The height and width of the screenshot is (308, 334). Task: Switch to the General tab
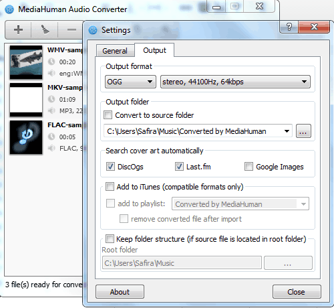pyautogui.click(x=115, y=51)
